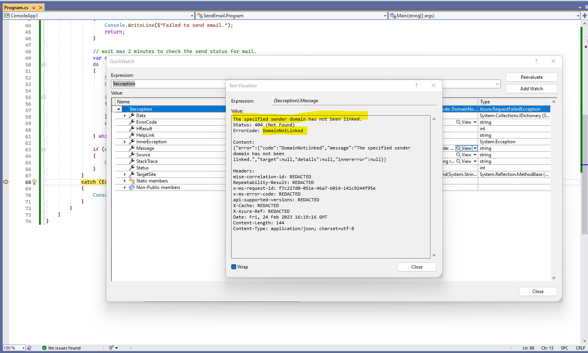Close the Program.cs tab
The height and width of the screenshot is (353, 588).
41,8
